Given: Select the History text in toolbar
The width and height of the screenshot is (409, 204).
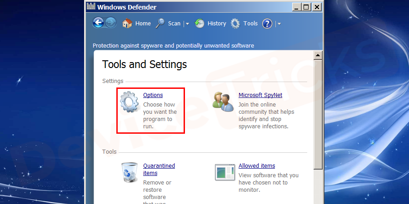Looking at the screenshot, I should pos(217,24).
